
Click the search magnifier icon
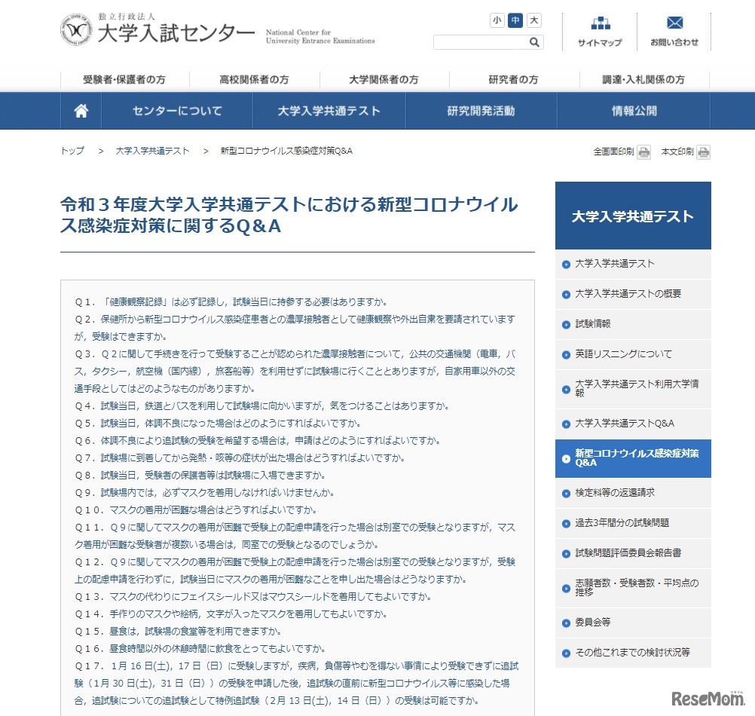click(x=534, y=42)
